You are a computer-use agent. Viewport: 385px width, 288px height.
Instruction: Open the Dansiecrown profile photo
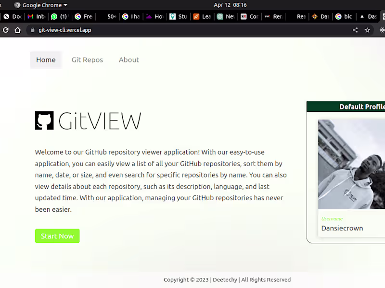point(351,164)
